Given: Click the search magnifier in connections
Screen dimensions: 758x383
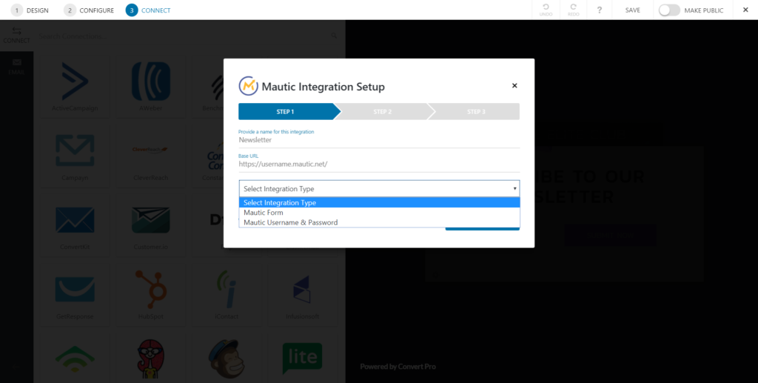Looking at the screenshot, I should pyautogui.click(x=334, y=36).
